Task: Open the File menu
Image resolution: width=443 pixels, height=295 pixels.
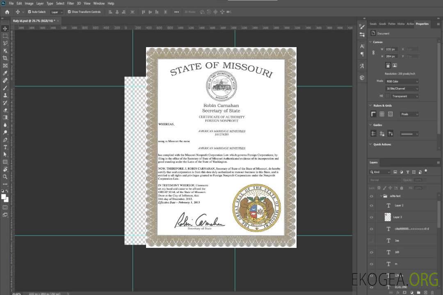Action: 11,3
